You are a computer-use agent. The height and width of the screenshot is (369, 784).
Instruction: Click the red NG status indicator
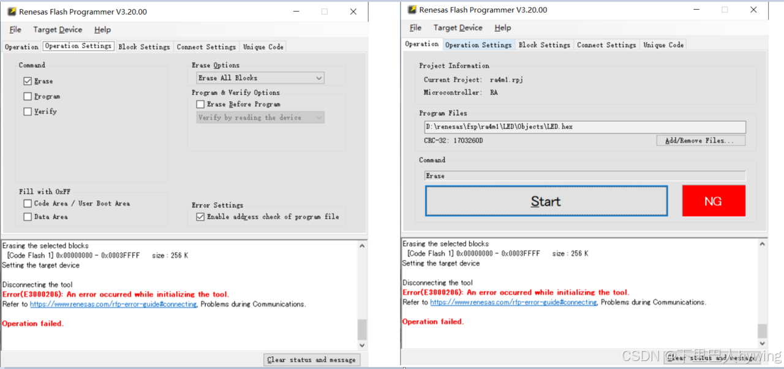coord(714,201)
